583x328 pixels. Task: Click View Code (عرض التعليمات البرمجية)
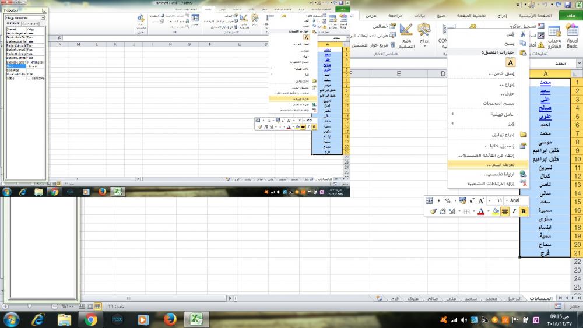(x=372, y=36)
